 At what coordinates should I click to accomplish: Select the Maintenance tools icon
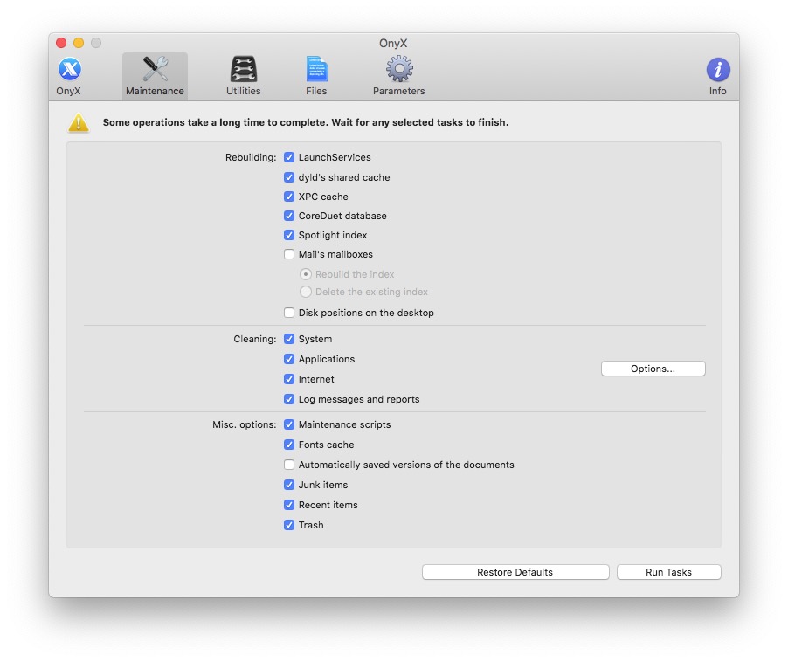click(x=155, y=69)
